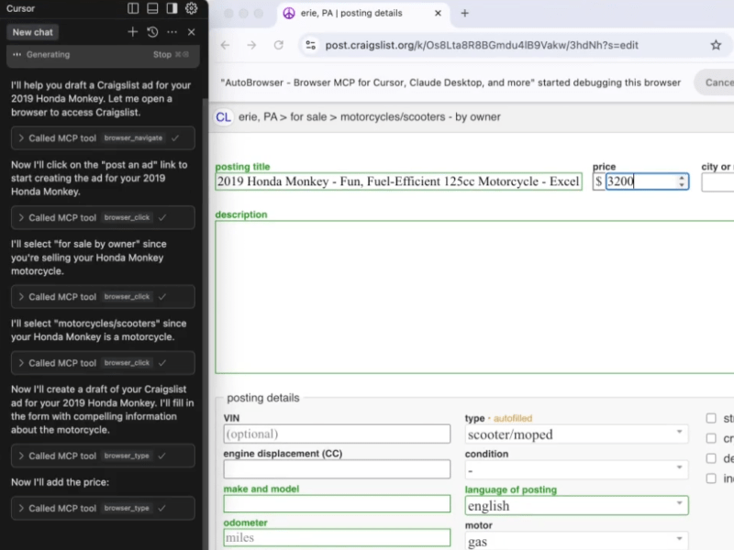734x550 pixels.
Task: View site information icon in address bar
Action: pyautogui.click(x=310, y=45)
